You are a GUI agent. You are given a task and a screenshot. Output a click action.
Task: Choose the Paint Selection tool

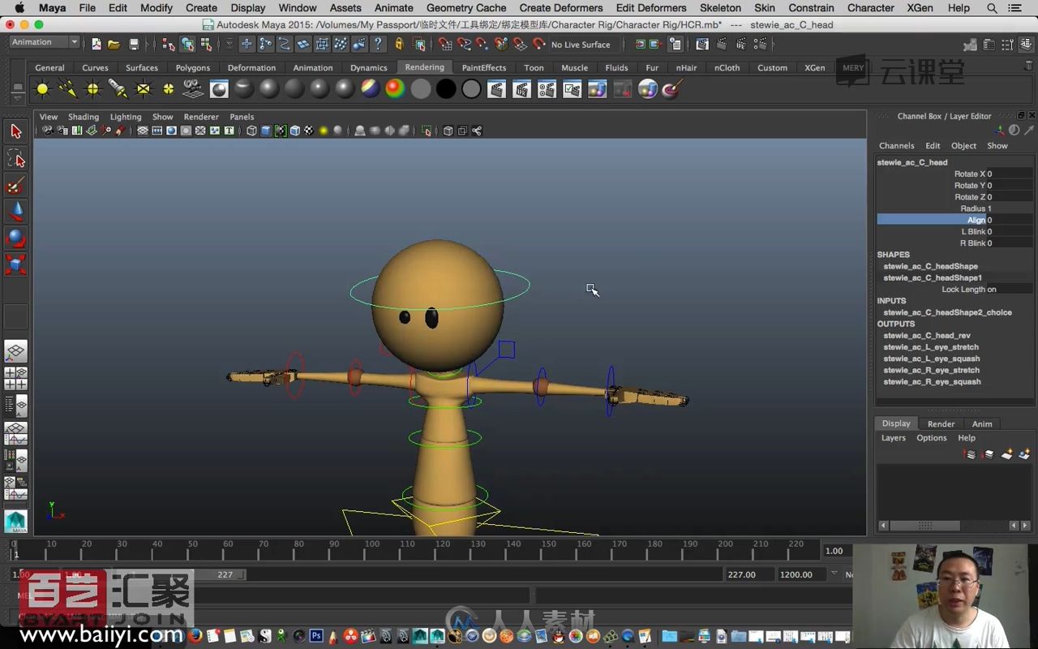[x=15, y=185]
